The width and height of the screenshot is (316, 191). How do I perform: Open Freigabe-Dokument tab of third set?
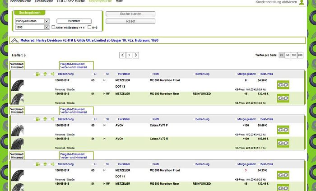76,156
